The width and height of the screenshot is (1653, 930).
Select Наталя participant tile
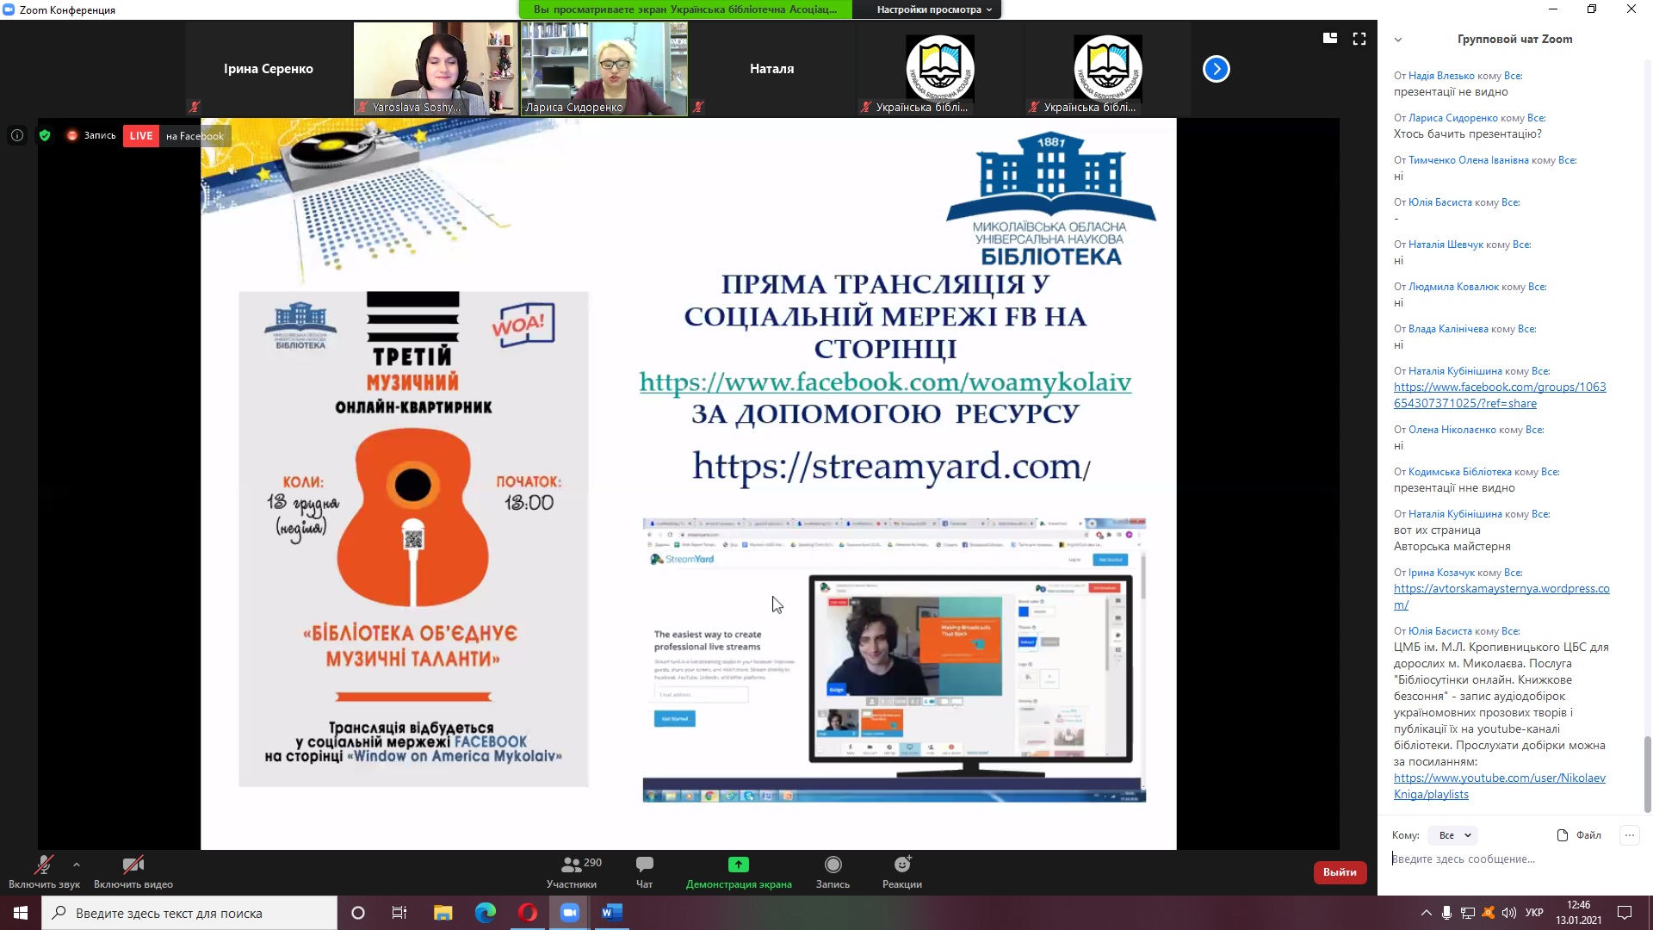(x=772, y=69)
